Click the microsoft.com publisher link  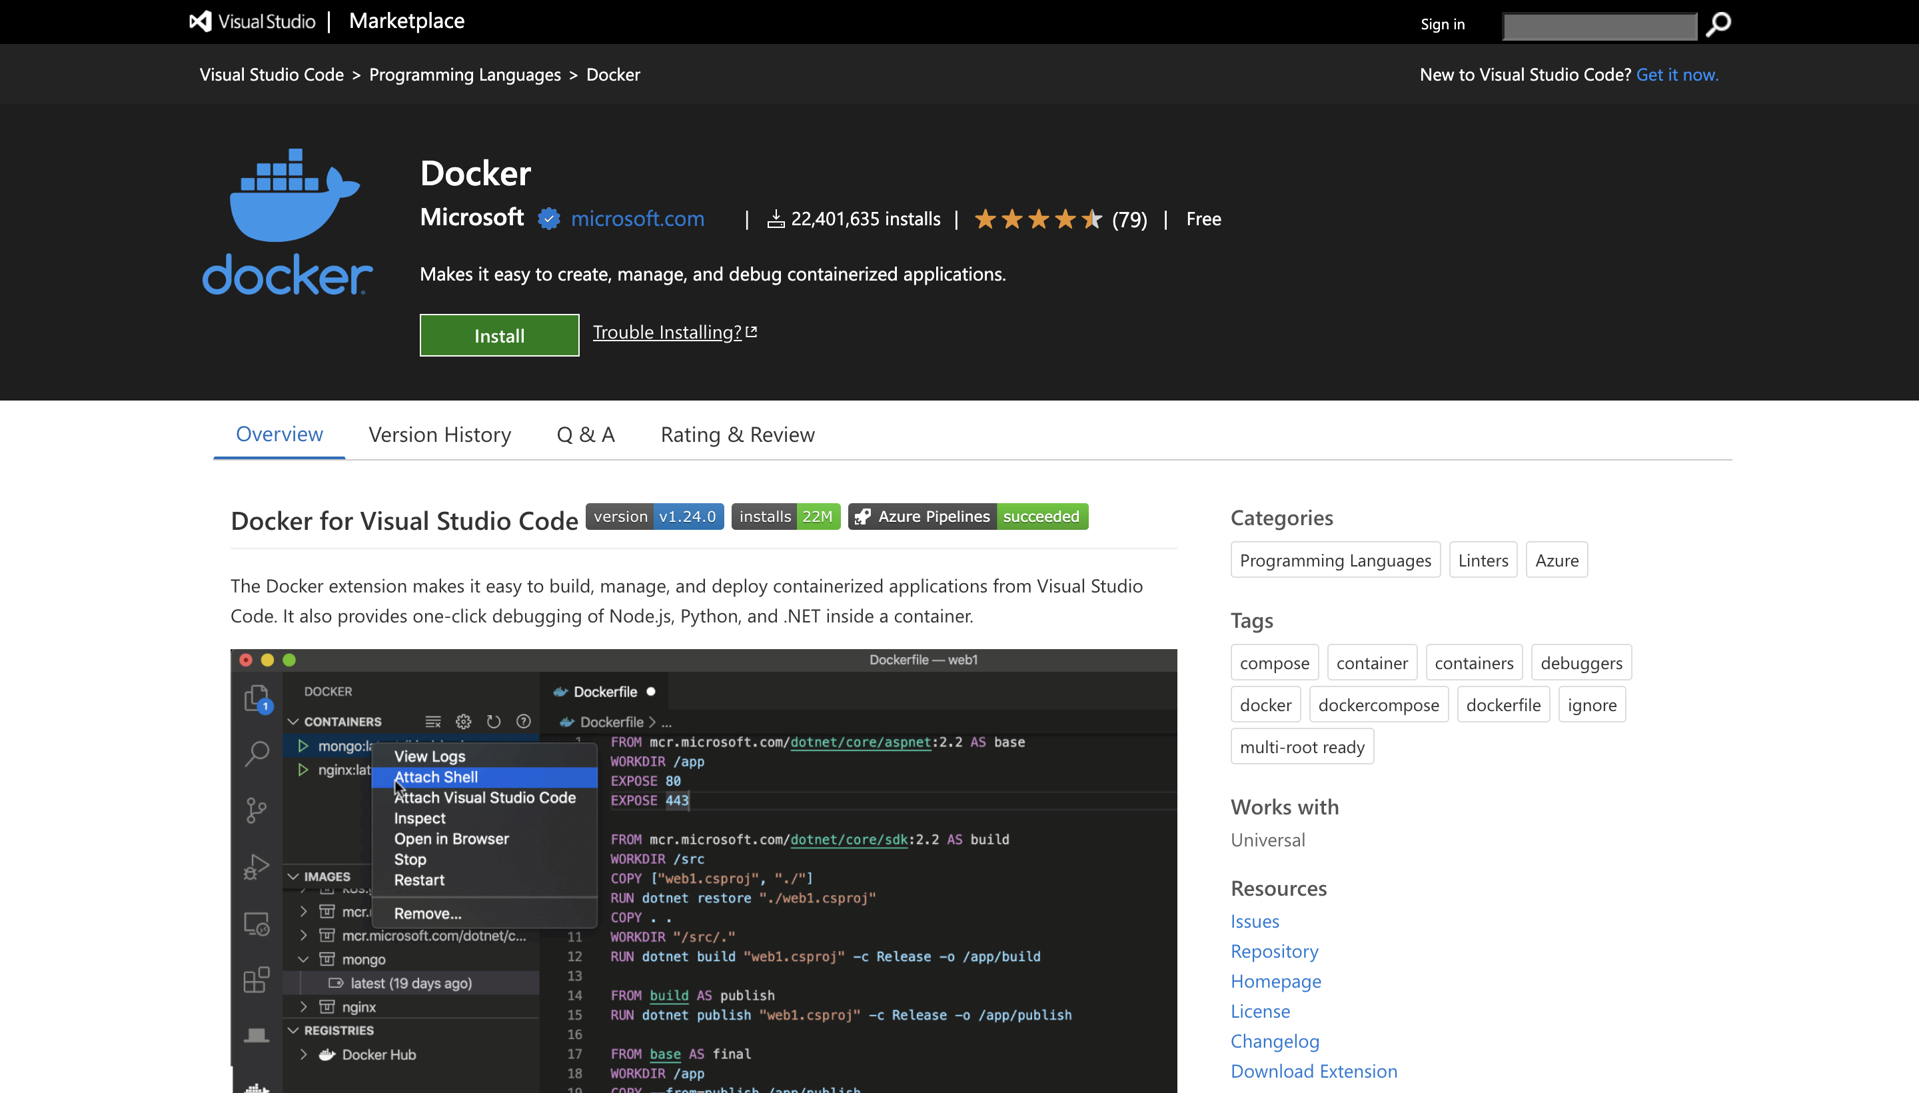coord(636,219)
